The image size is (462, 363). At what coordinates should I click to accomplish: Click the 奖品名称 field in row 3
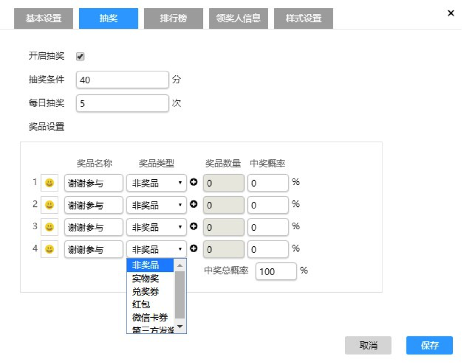[93, 227]
